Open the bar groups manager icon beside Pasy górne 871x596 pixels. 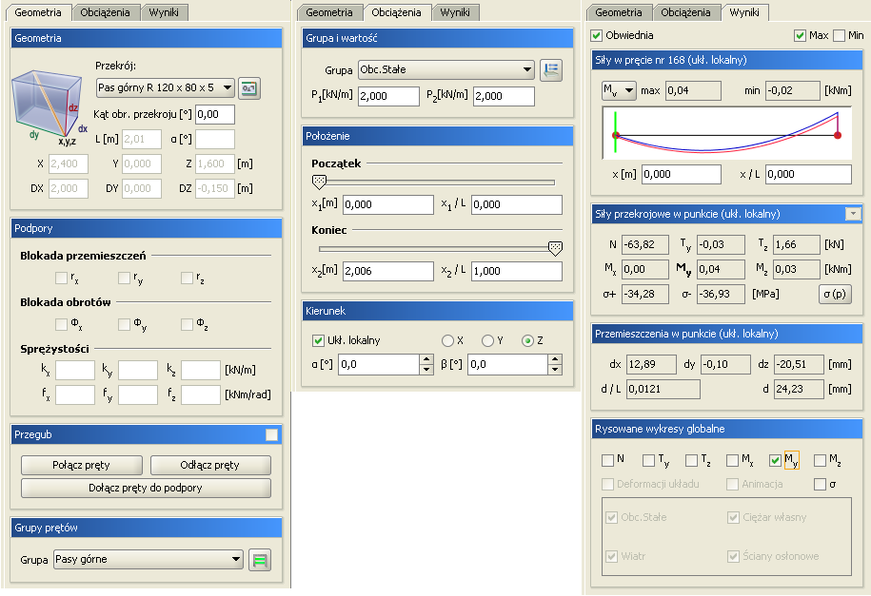(x=260, y=560)
